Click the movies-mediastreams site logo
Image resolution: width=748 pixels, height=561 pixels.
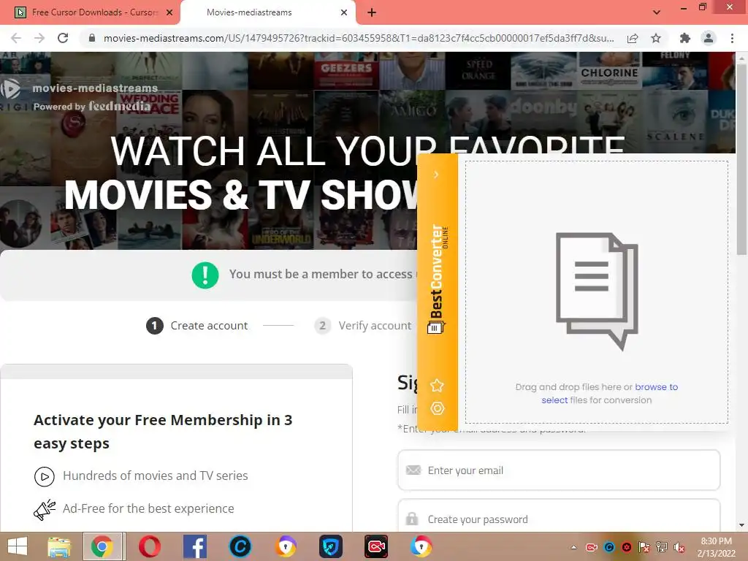pyautogui.click(x=80, y=88)
